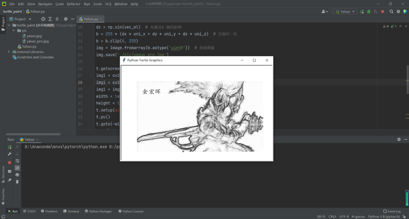Hide the Project panel with minus icon
409x219 pixels.
[72, 19]
